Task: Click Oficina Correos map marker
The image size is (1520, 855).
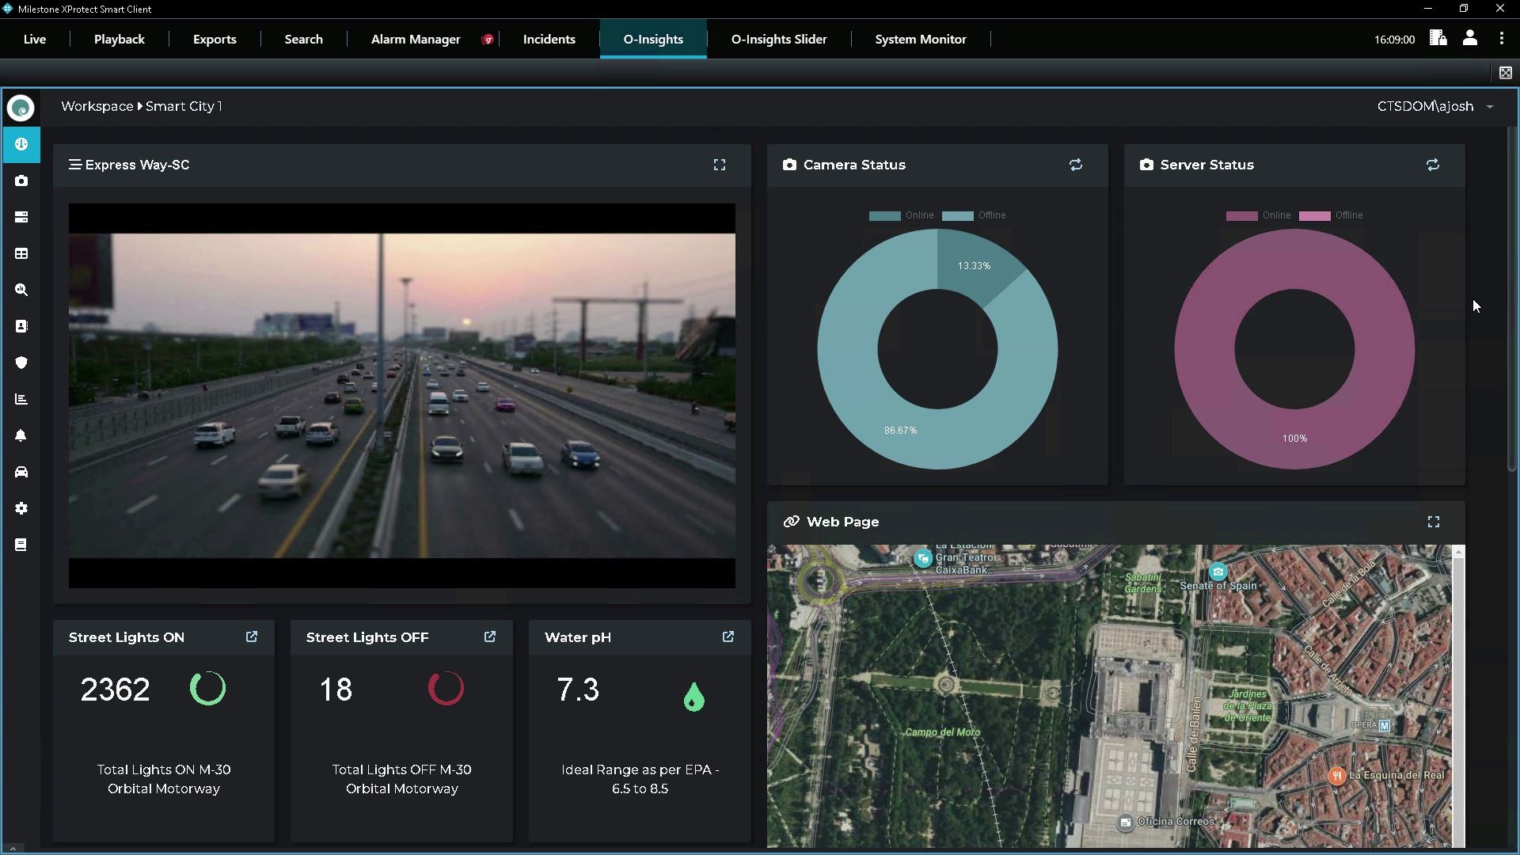Action: tap(1126, 823)
